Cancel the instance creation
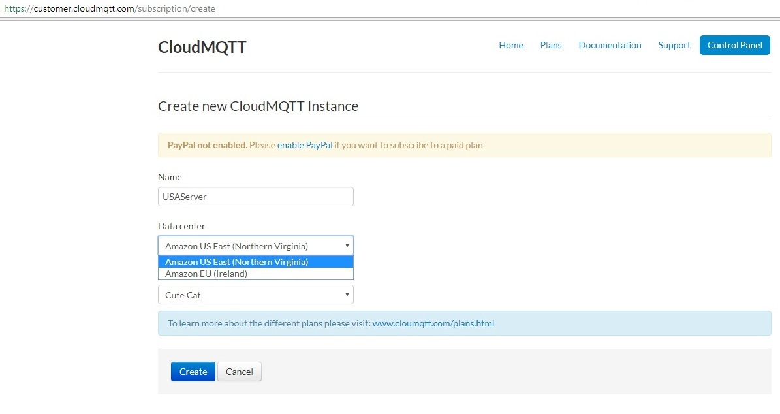Viewport: 780px width, 414px height. pos(239,372)
